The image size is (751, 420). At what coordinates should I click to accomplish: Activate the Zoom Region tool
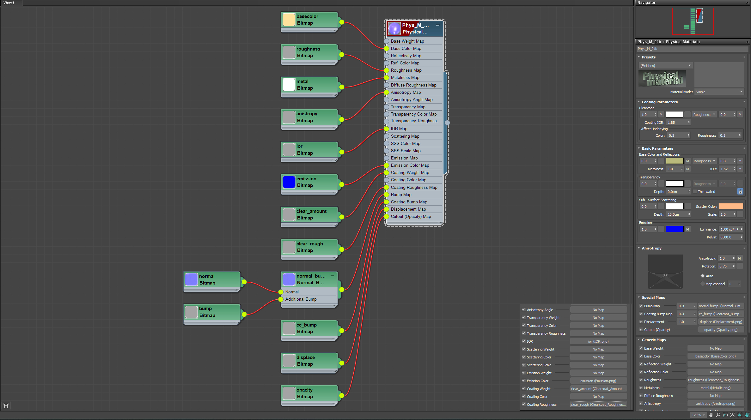(725, 415)
